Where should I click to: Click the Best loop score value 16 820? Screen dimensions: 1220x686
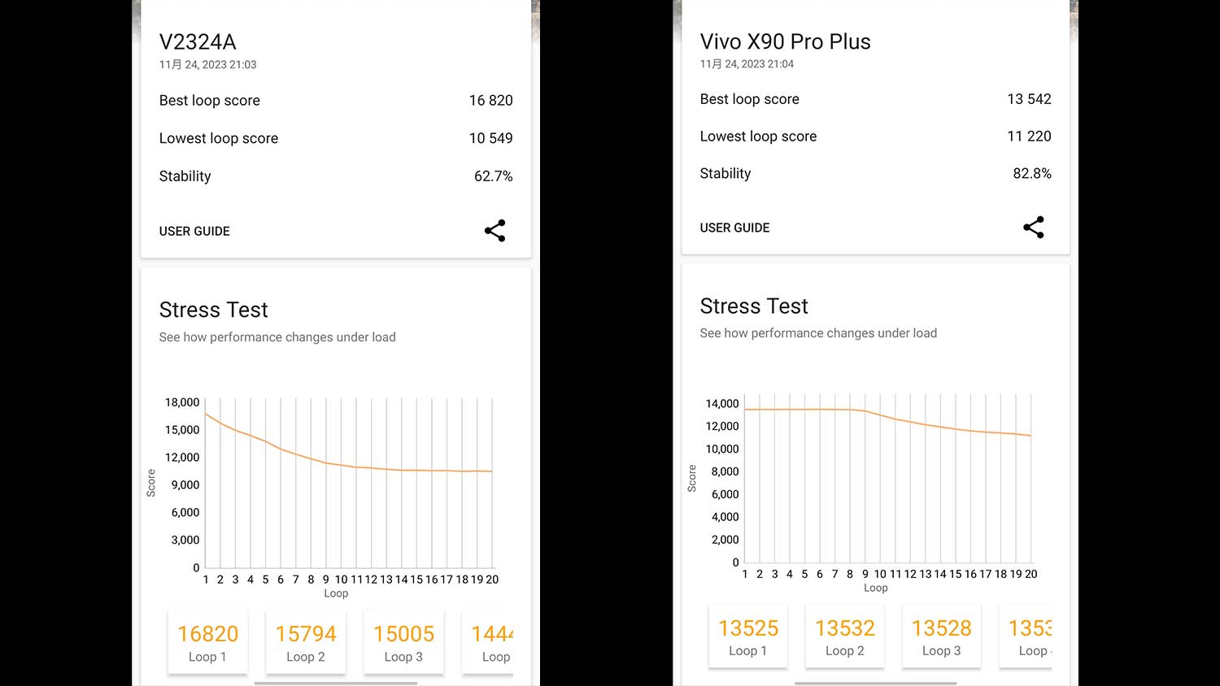[x=490, y=101]
